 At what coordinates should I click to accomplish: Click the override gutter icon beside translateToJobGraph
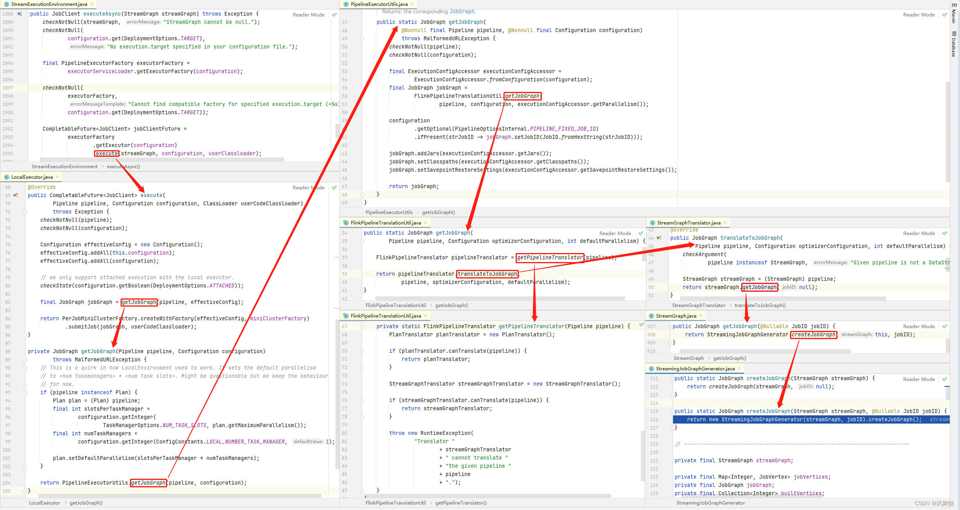click(659, 238)
